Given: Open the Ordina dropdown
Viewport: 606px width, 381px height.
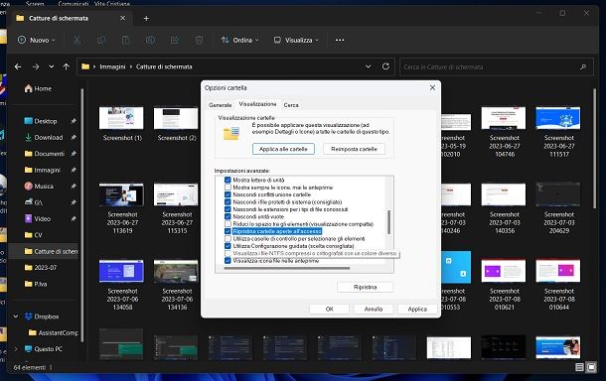Looking at the screenshot, I should [x=239, y=40].
